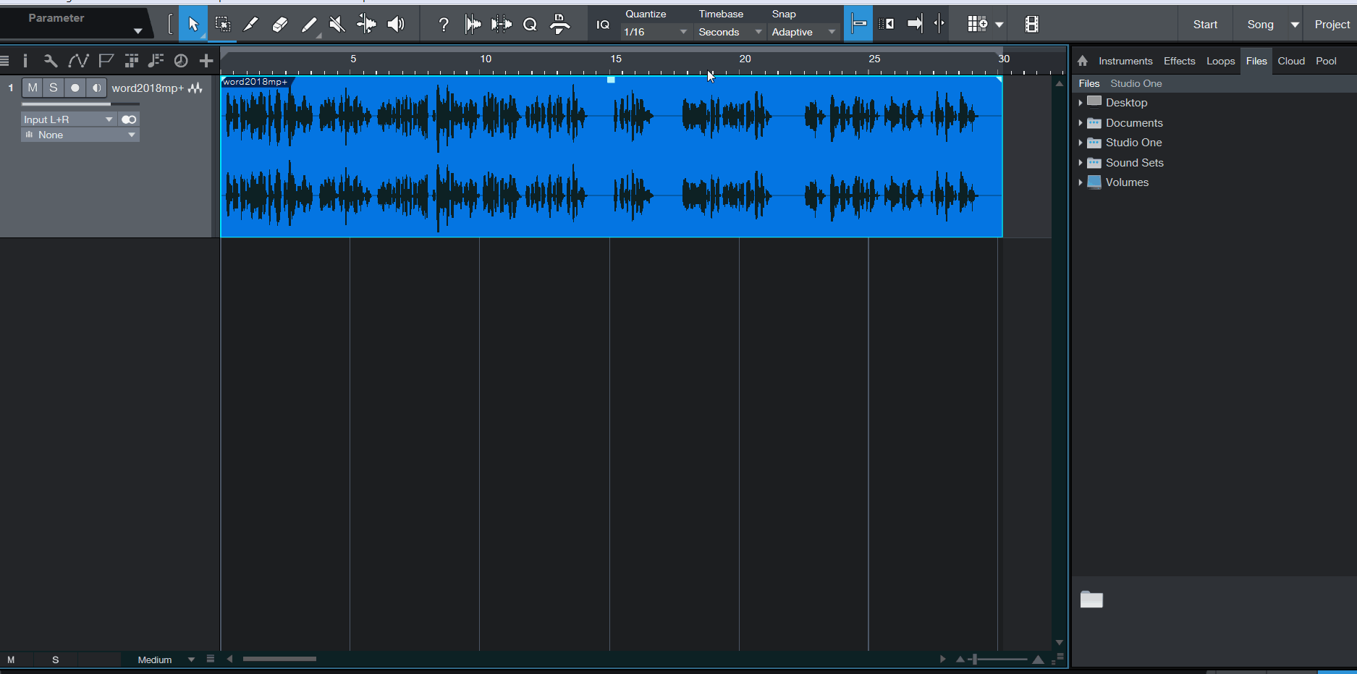The height and width of the screenshot is (674, 1357).
Task: Mute the word2018mp+ track
Action: pos(33,88)
